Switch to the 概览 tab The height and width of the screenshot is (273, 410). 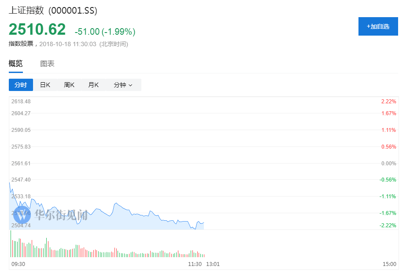click(x=15, y=64)
